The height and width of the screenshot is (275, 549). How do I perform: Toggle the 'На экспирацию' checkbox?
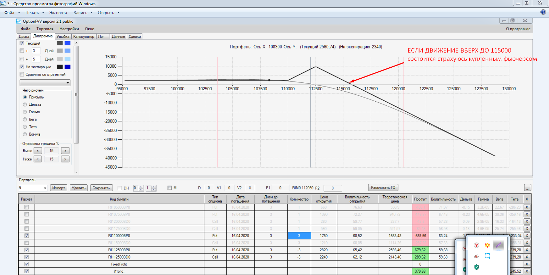coord(22,67)
